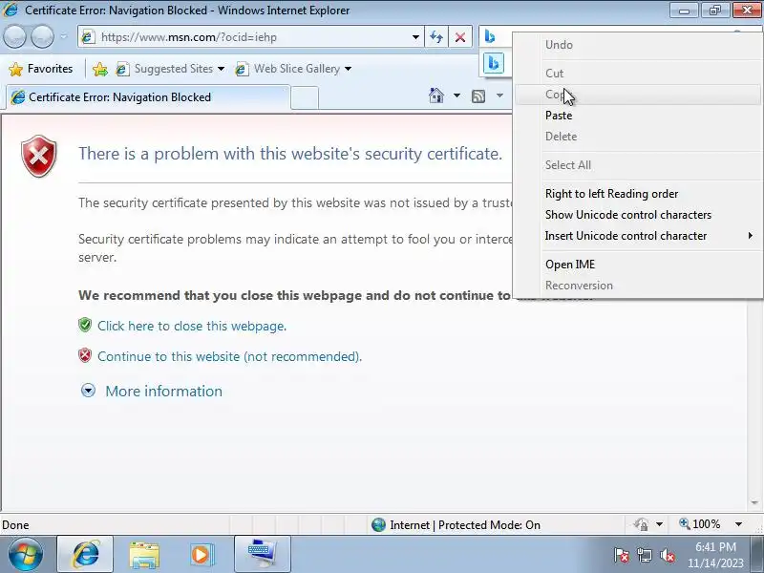Choose Select All in the context menu
The image size is (764, 573).
click(x=638, y=165)
